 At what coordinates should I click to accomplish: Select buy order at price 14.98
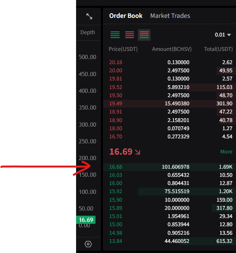coord(170,233)
